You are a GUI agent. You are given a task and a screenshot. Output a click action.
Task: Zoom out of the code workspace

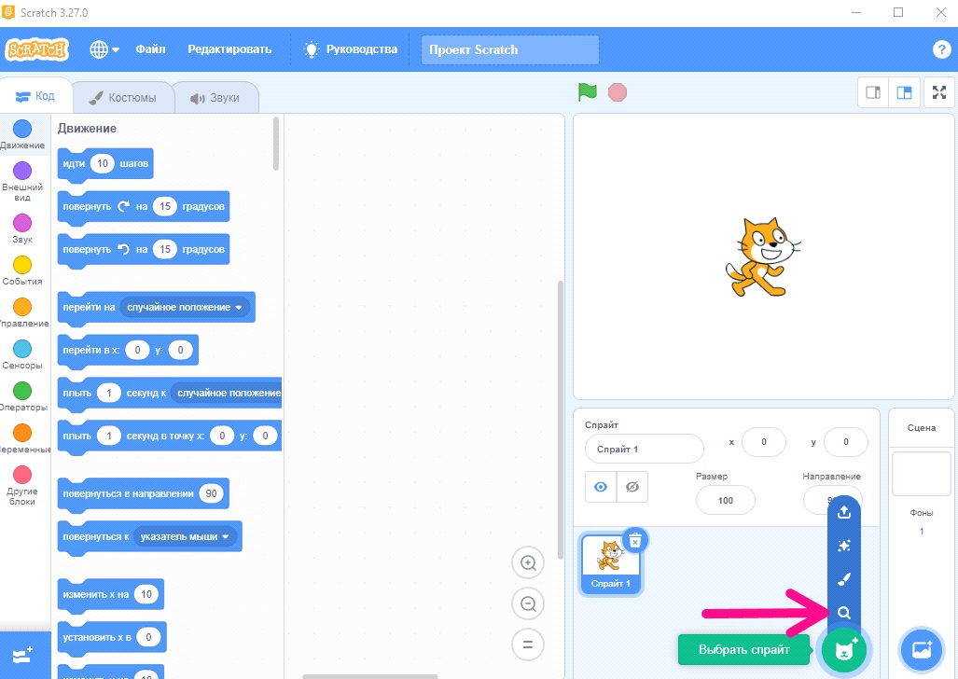(x=528, y=603)
